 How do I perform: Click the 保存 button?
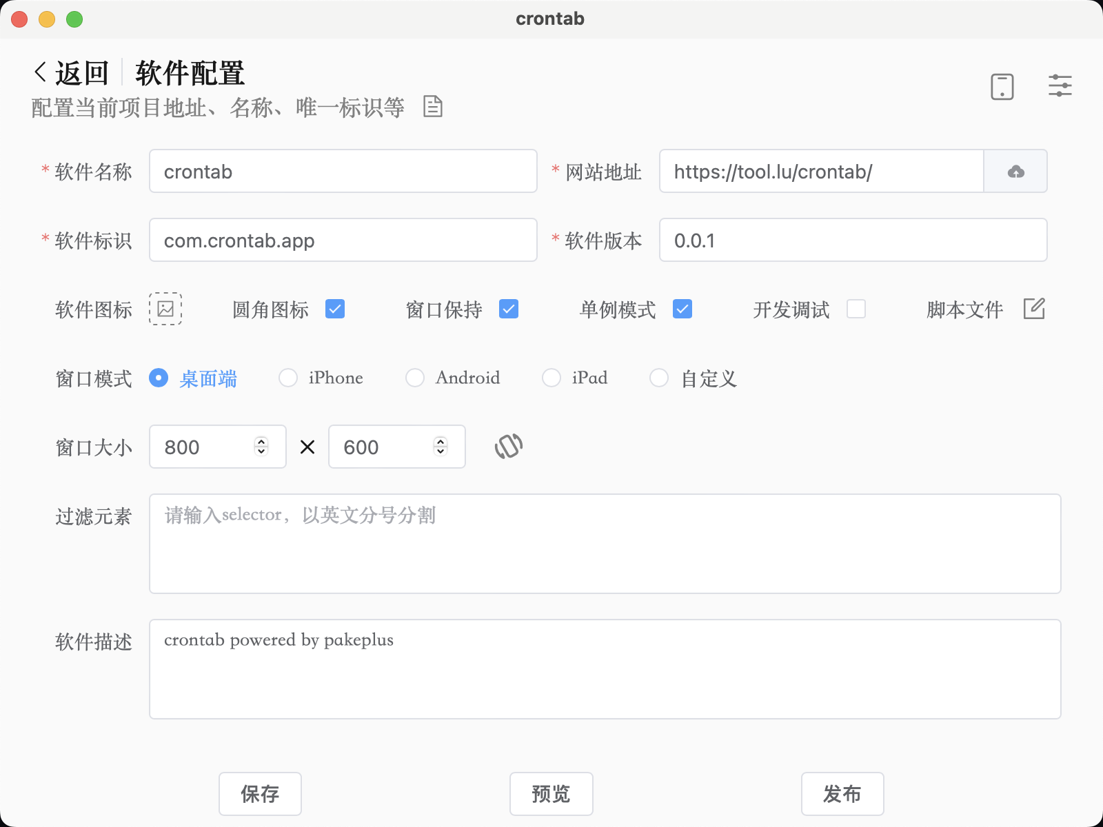coord(260,794)
